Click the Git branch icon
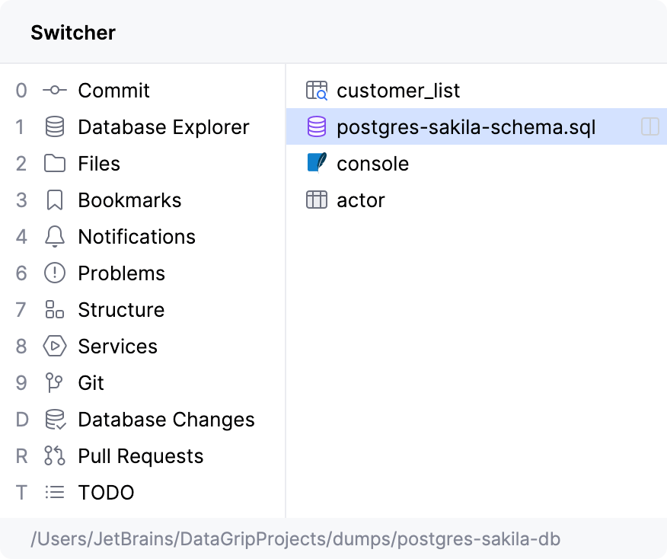The height and width of the screenshot is (559, 667). click(55, 383)
